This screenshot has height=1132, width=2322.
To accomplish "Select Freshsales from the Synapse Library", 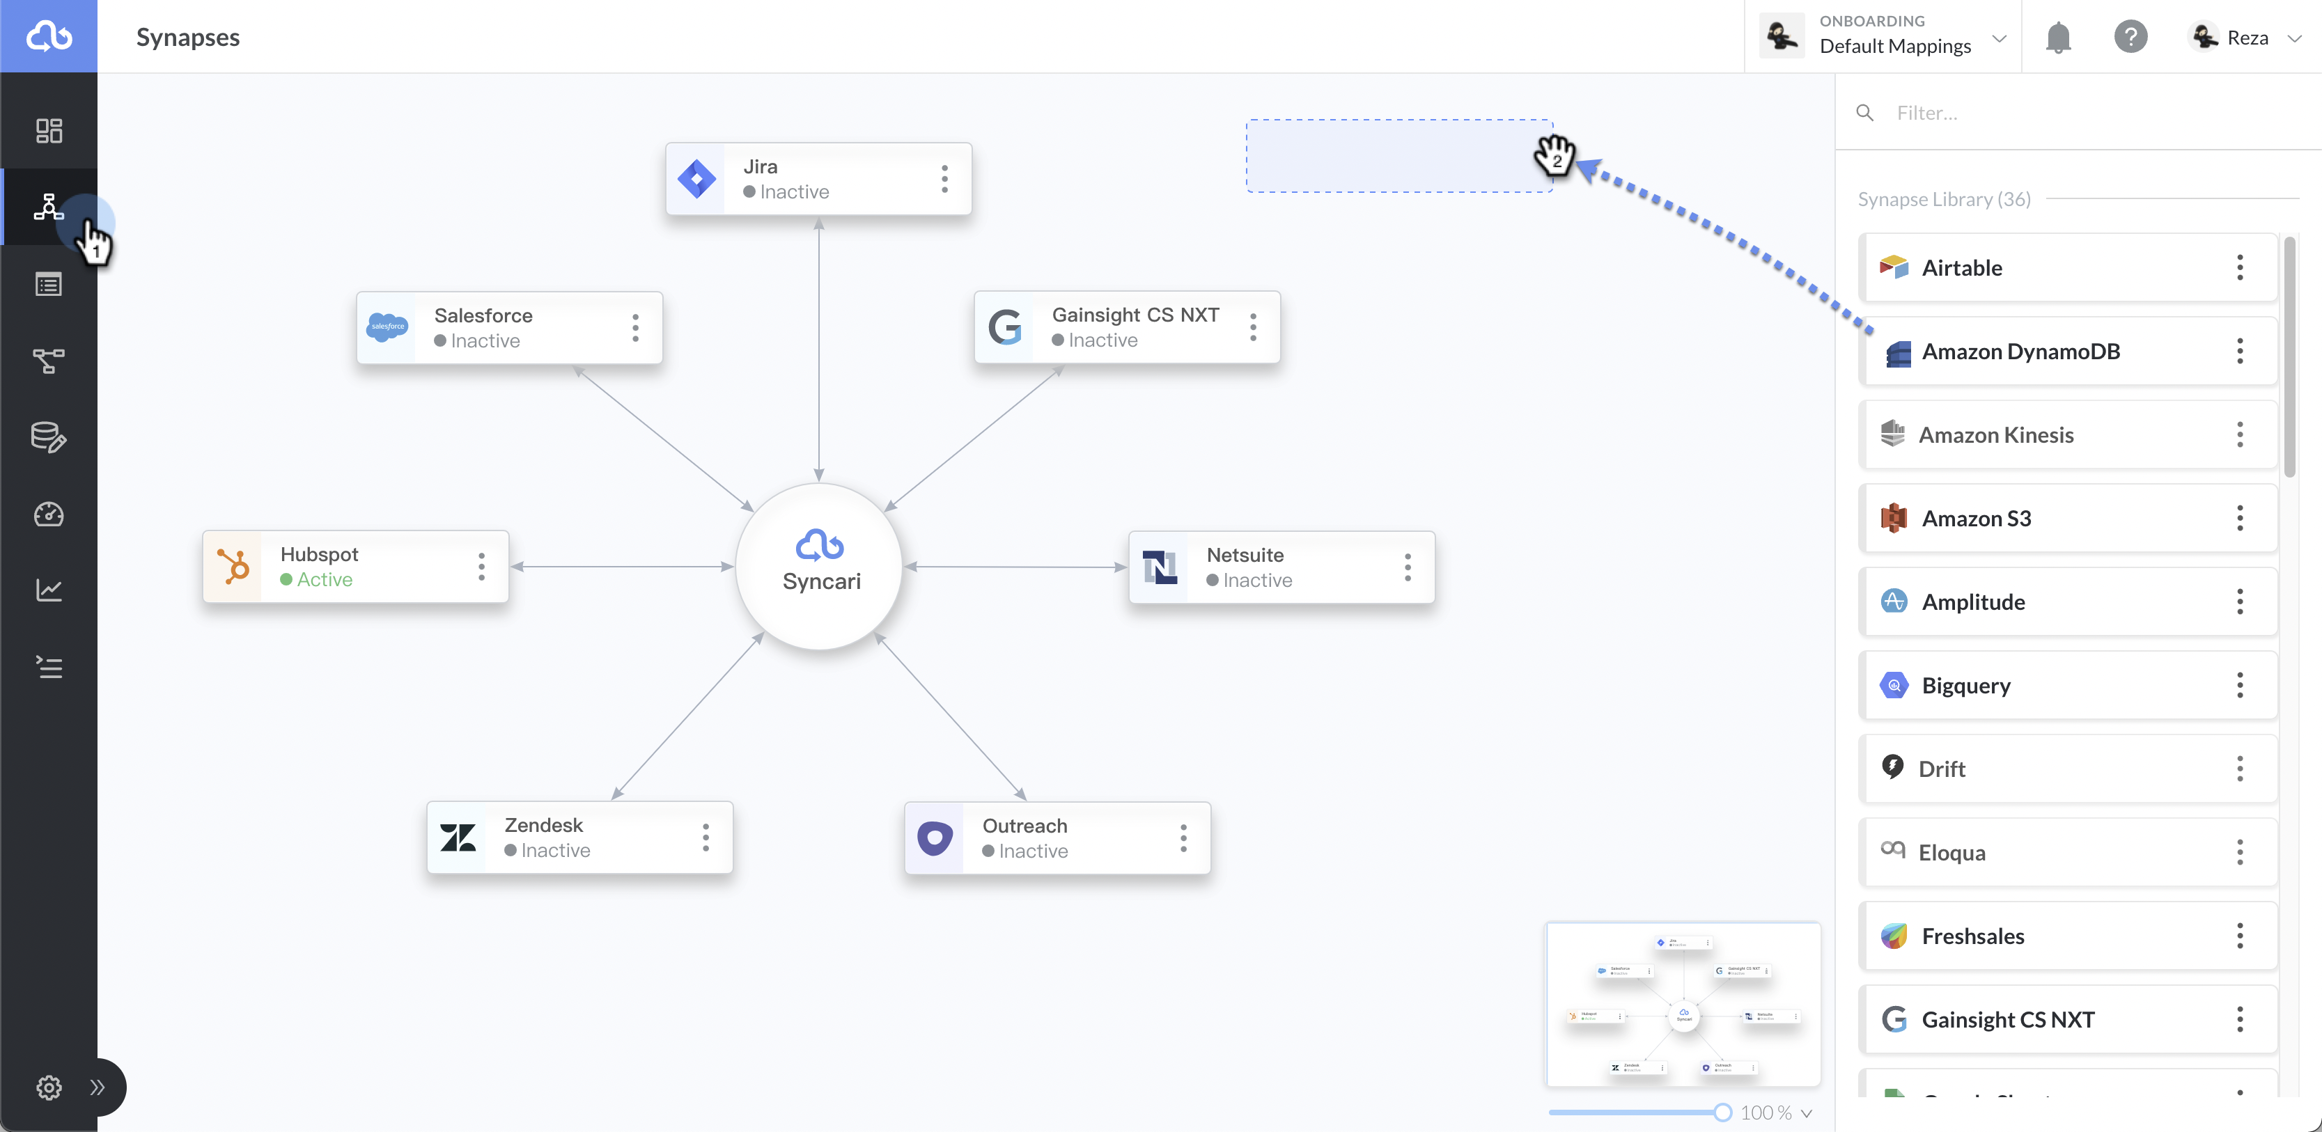I will tap(1972, 936).
